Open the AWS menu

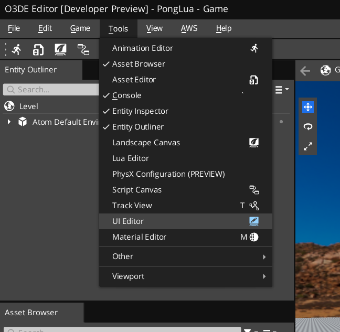[189, 28]
